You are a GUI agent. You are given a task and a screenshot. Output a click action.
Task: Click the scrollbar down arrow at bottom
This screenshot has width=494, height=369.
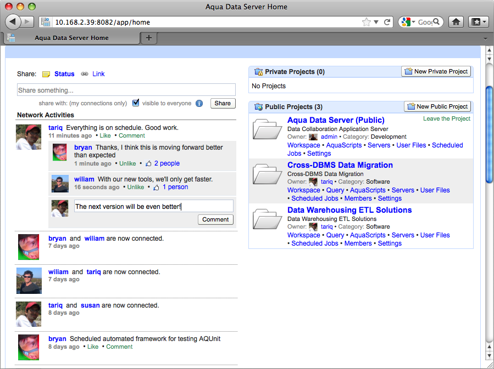[489, 355]
